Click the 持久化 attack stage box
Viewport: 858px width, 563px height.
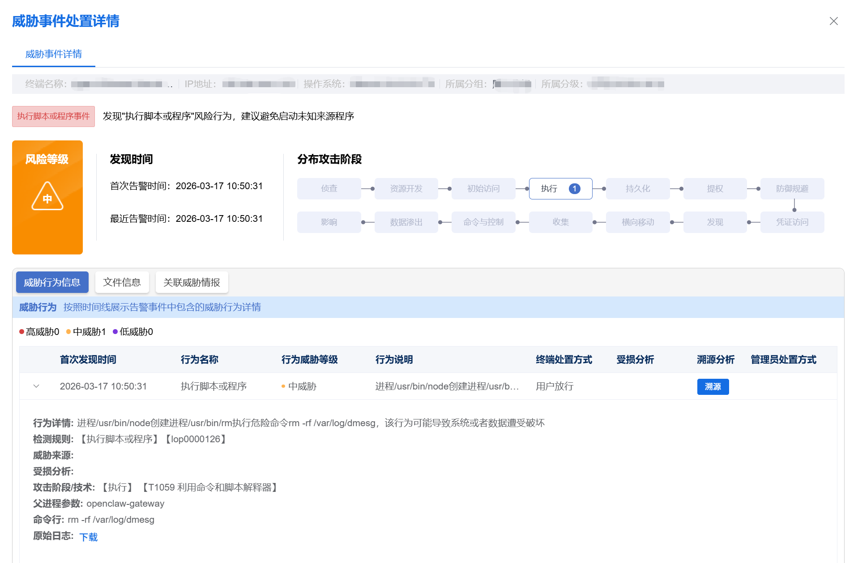[637, 189]
